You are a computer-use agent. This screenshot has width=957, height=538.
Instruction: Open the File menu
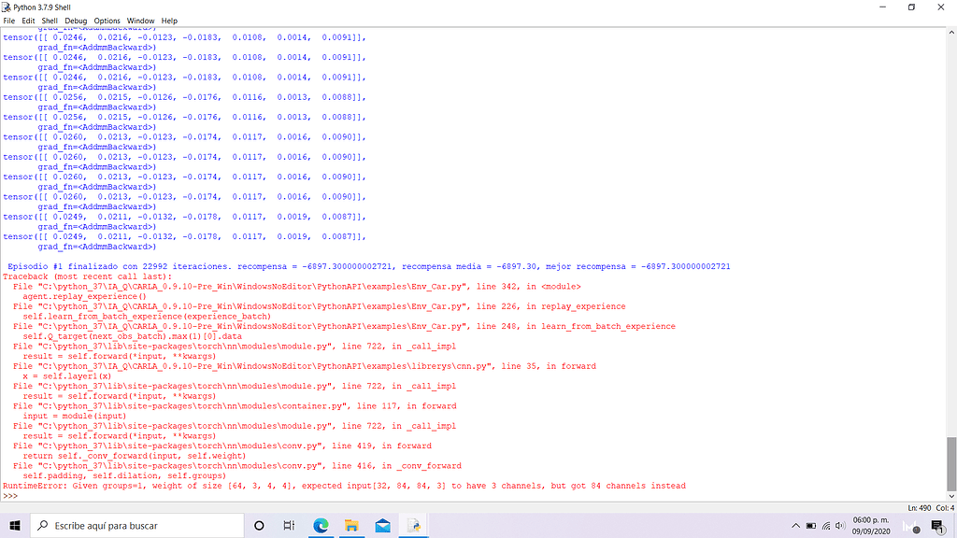[9, 21]
